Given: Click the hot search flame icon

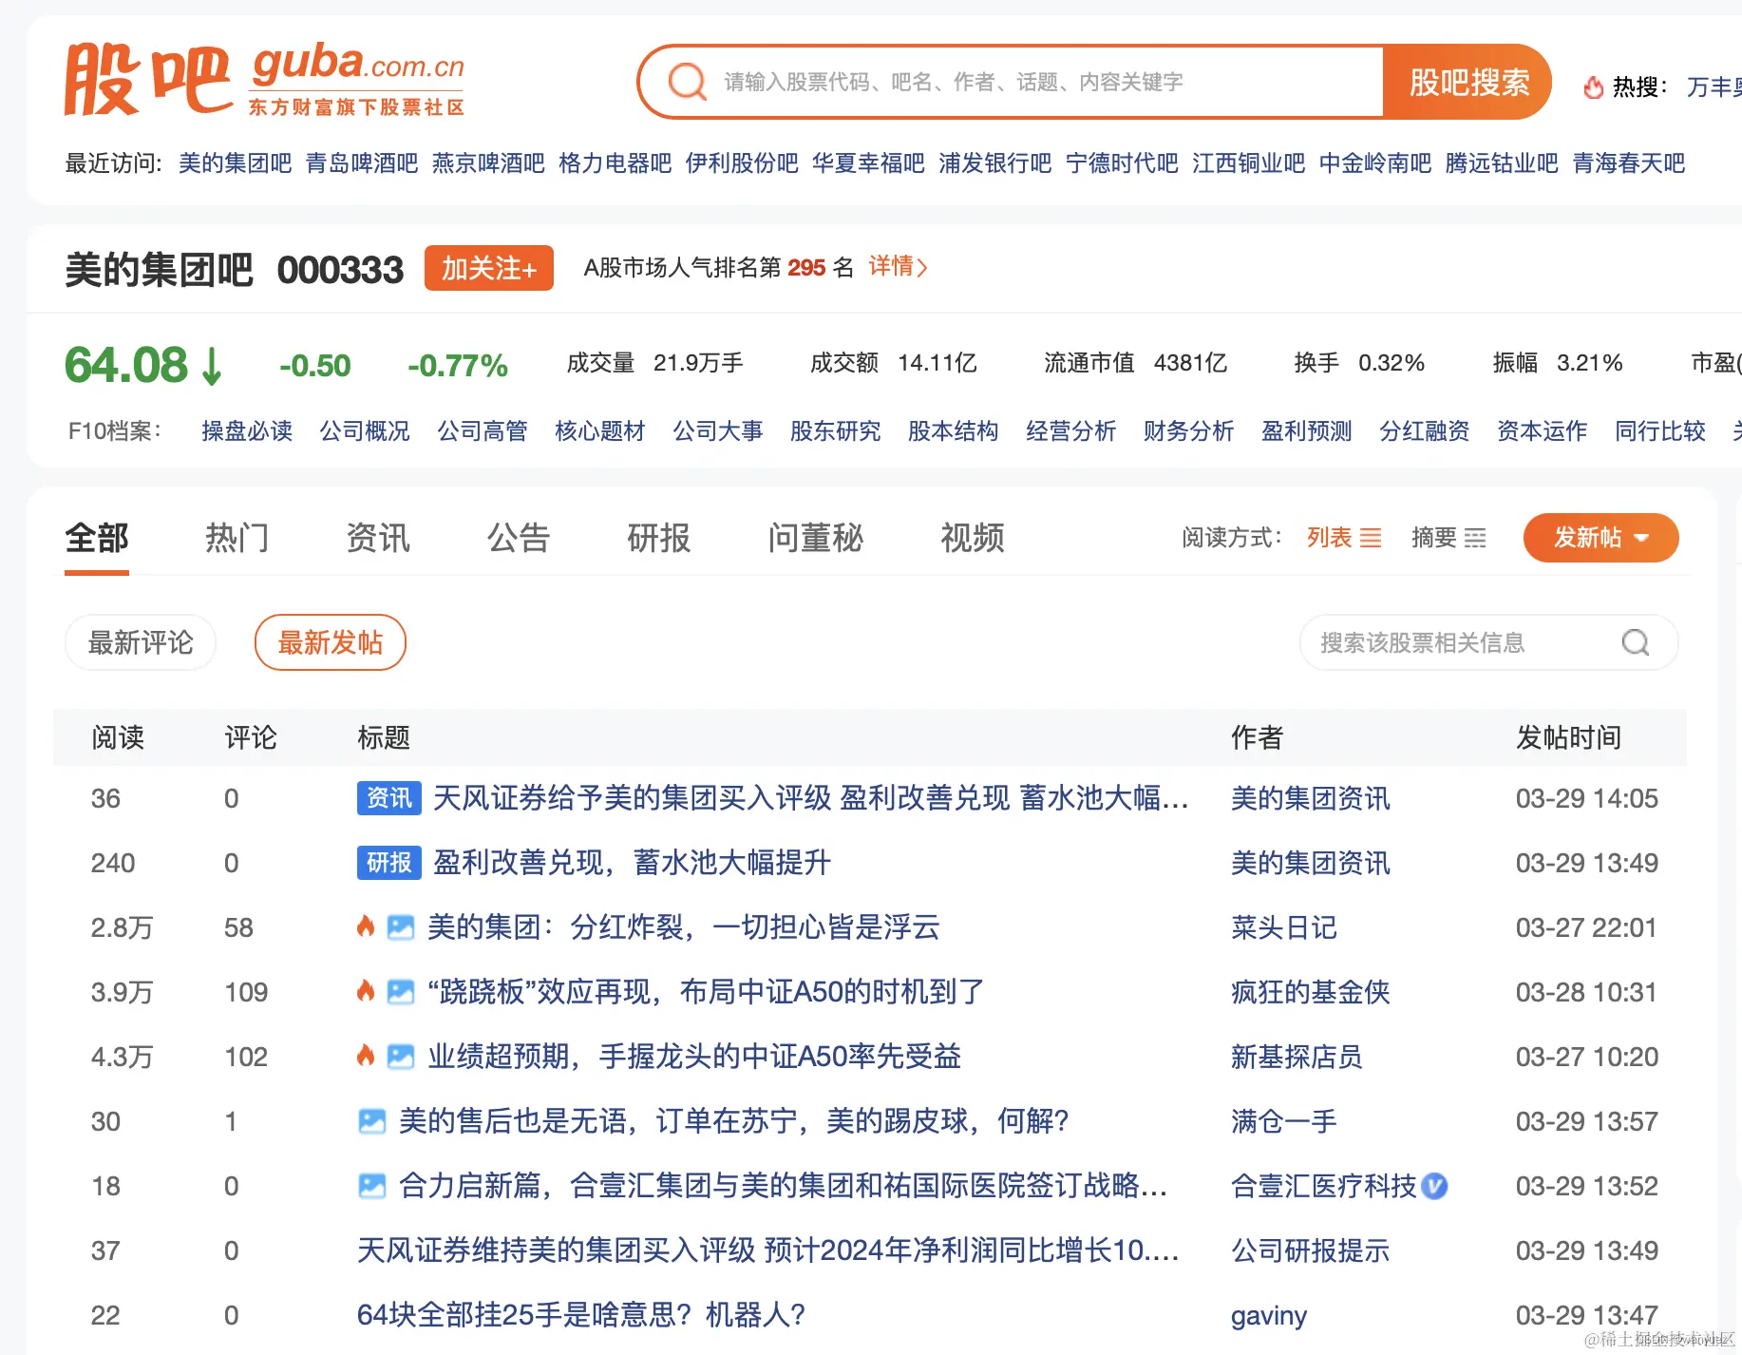Looking at the screenshot, I should (x=1593, y=87).
